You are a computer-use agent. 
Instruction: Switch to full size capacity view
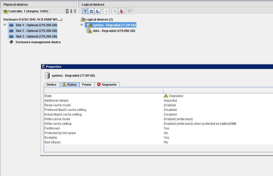point(91,11)
